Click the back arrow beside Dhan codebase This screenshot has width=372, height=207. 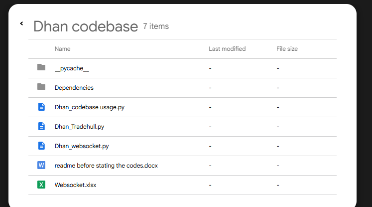tap(21, 23)
